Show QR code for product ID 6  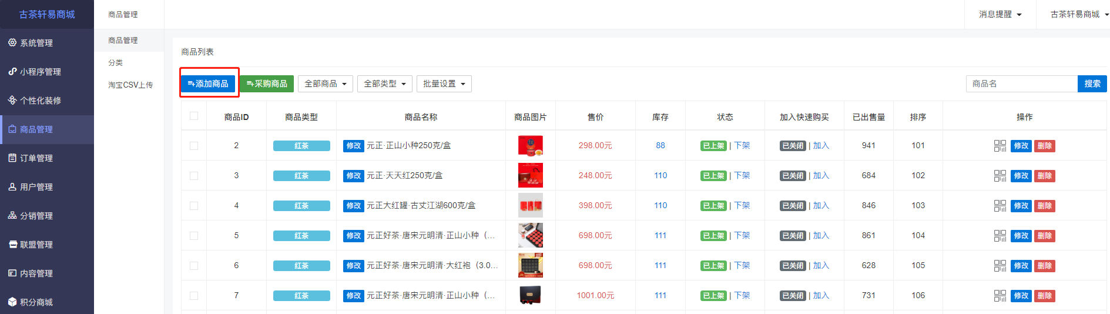pyautogui.click(x=1000, y=266)
